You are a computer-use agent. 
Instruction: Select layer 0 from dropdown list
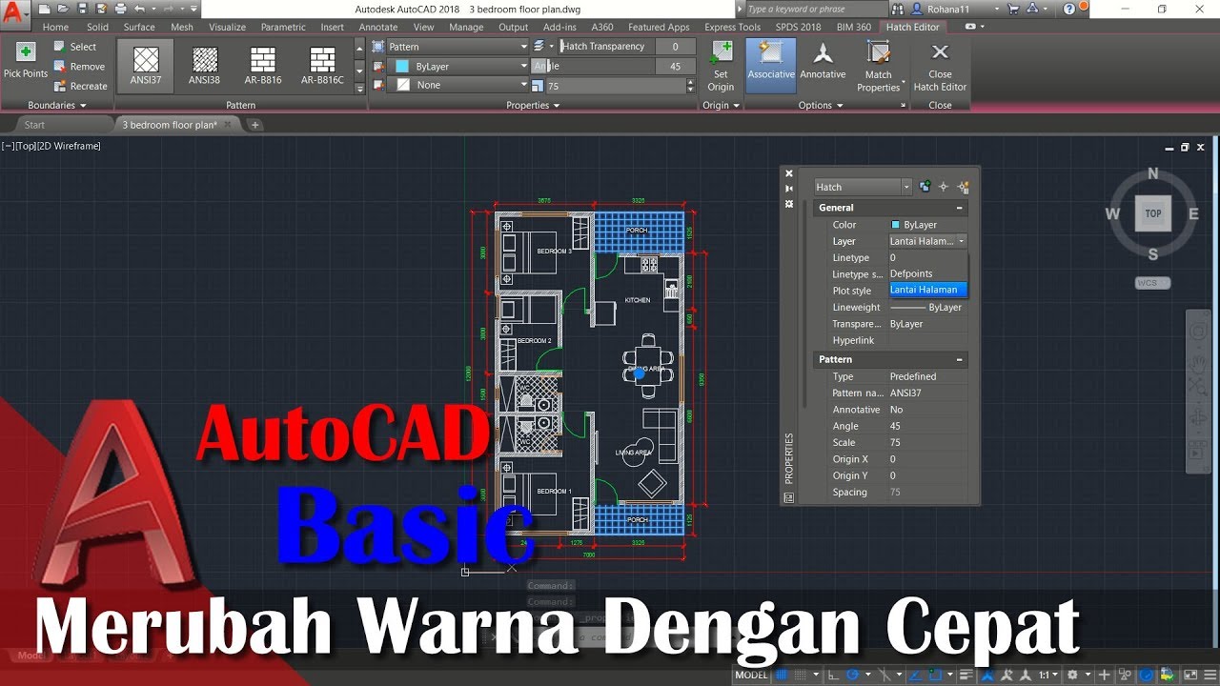coord(928,257)
